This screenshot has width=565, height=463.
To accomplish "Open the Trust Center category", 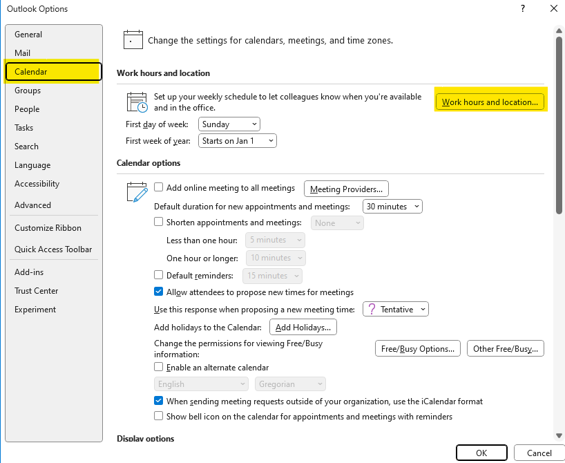I will (53, 291).
